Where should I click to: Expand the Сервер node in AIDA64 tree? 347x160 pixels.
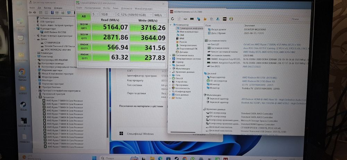click(x=170, y=62)
